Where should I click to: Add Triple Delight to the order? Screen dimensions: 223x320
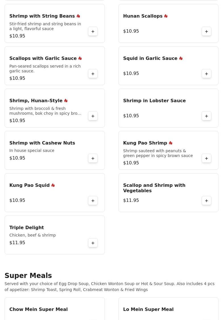(93, 243)
